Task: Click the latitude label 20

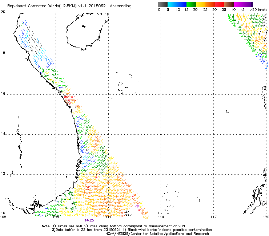Action: pos(3,12)
